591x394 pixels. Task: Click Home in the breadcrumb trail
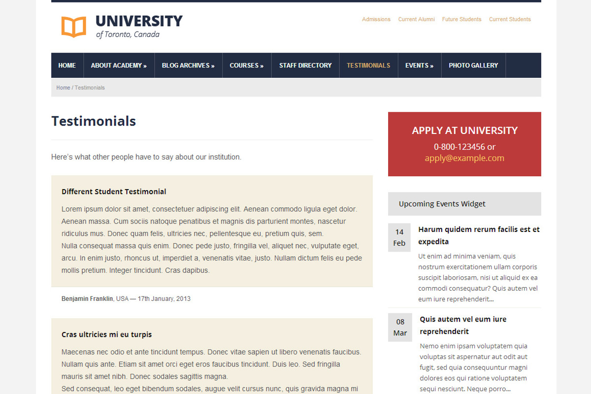coord(63,87)
